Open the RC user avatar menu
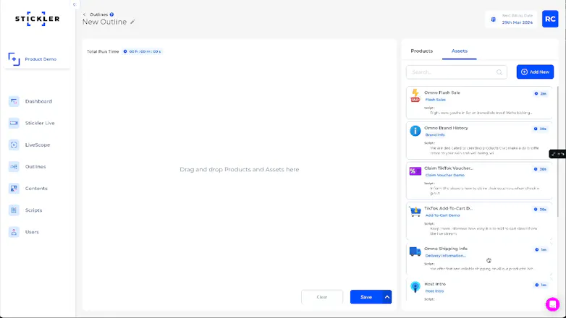The image size is (566, 318). [x=550, y=19]
